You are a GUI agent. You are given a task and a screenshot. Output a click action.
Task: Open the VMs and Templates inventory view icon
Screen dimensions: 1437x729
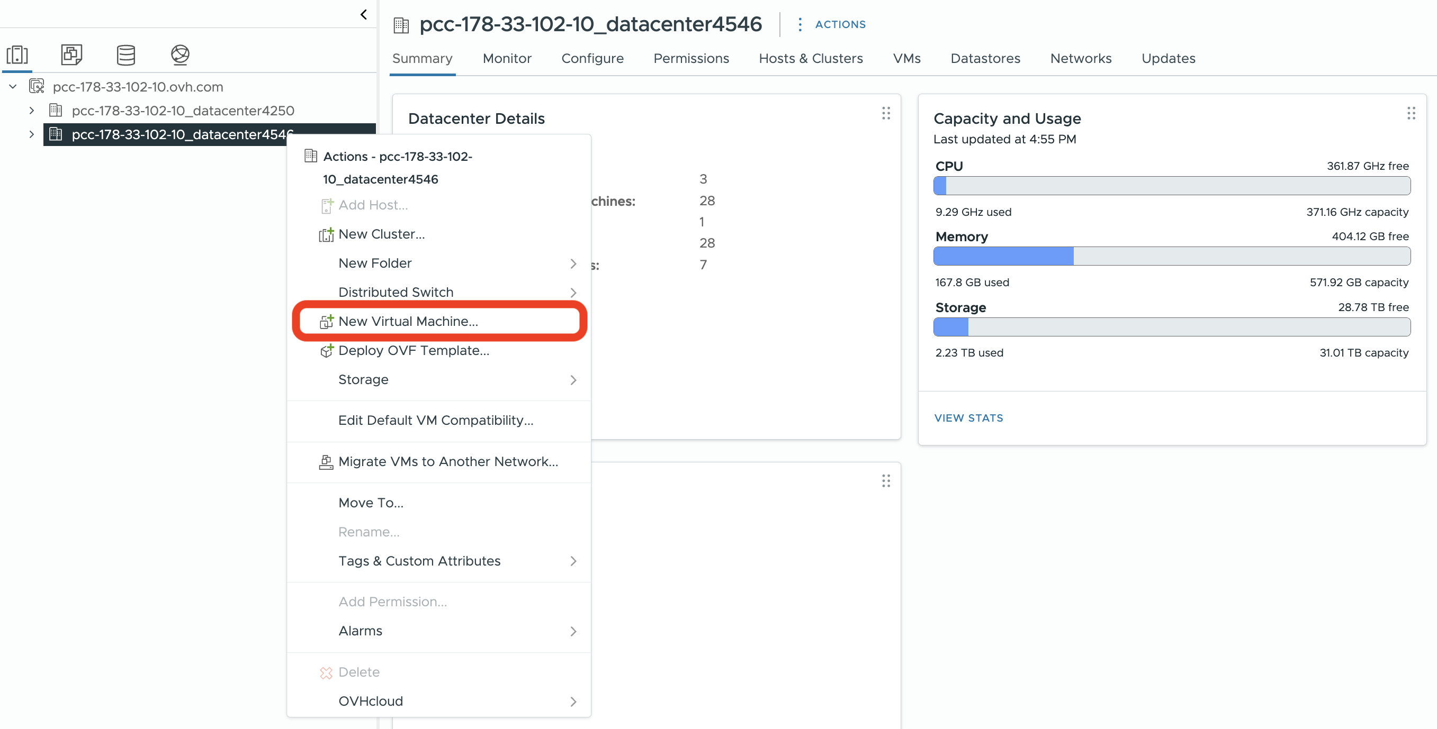pyautogui.click(x=71, y=54)
